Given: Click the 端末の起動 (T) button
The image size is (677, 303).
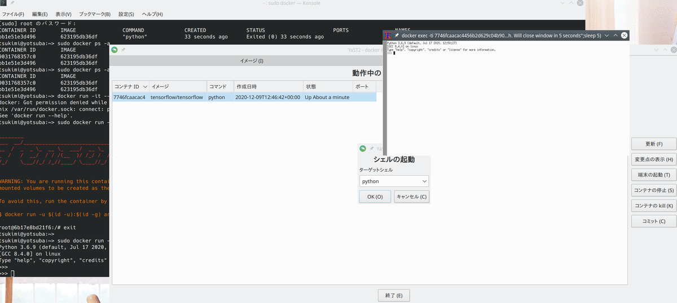Looking at the screenshot, I should coord(654,175).
